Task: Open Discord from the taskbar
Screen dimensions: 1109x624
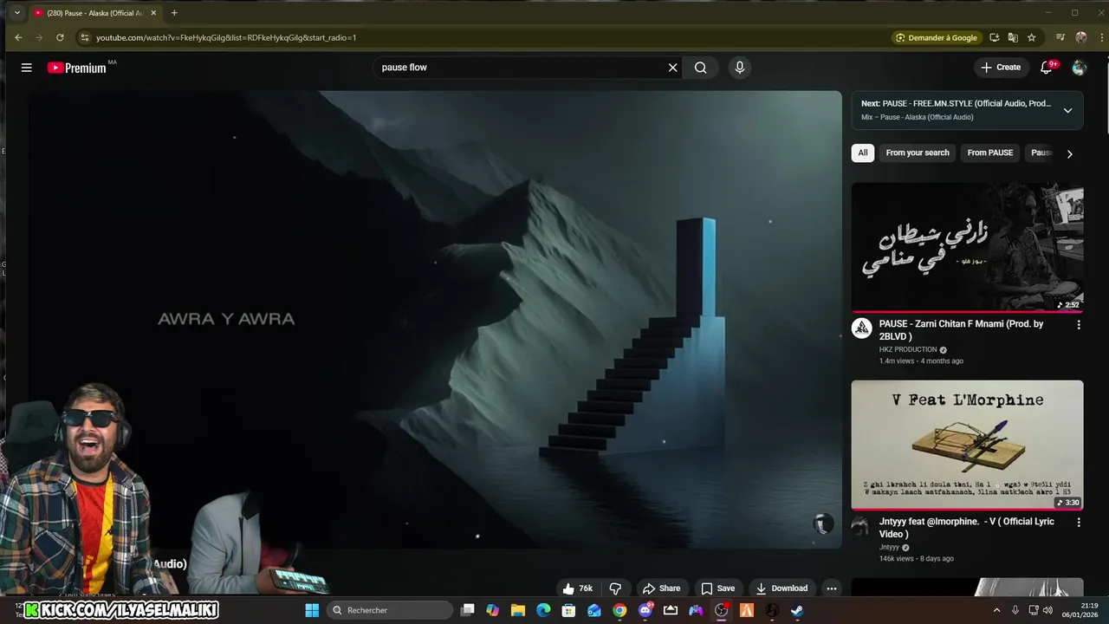Action: [x=645, y=610]
